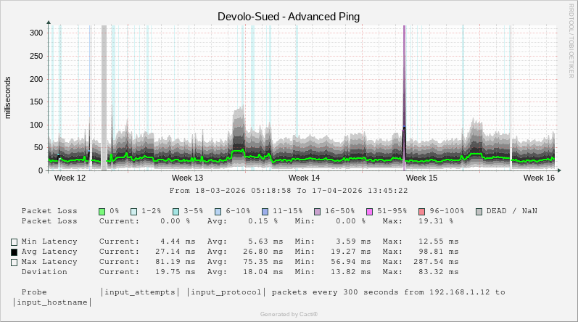Click the gray DEAD bar in Week 12
Screen dimensions: 578x322
[x=104, y=94]
